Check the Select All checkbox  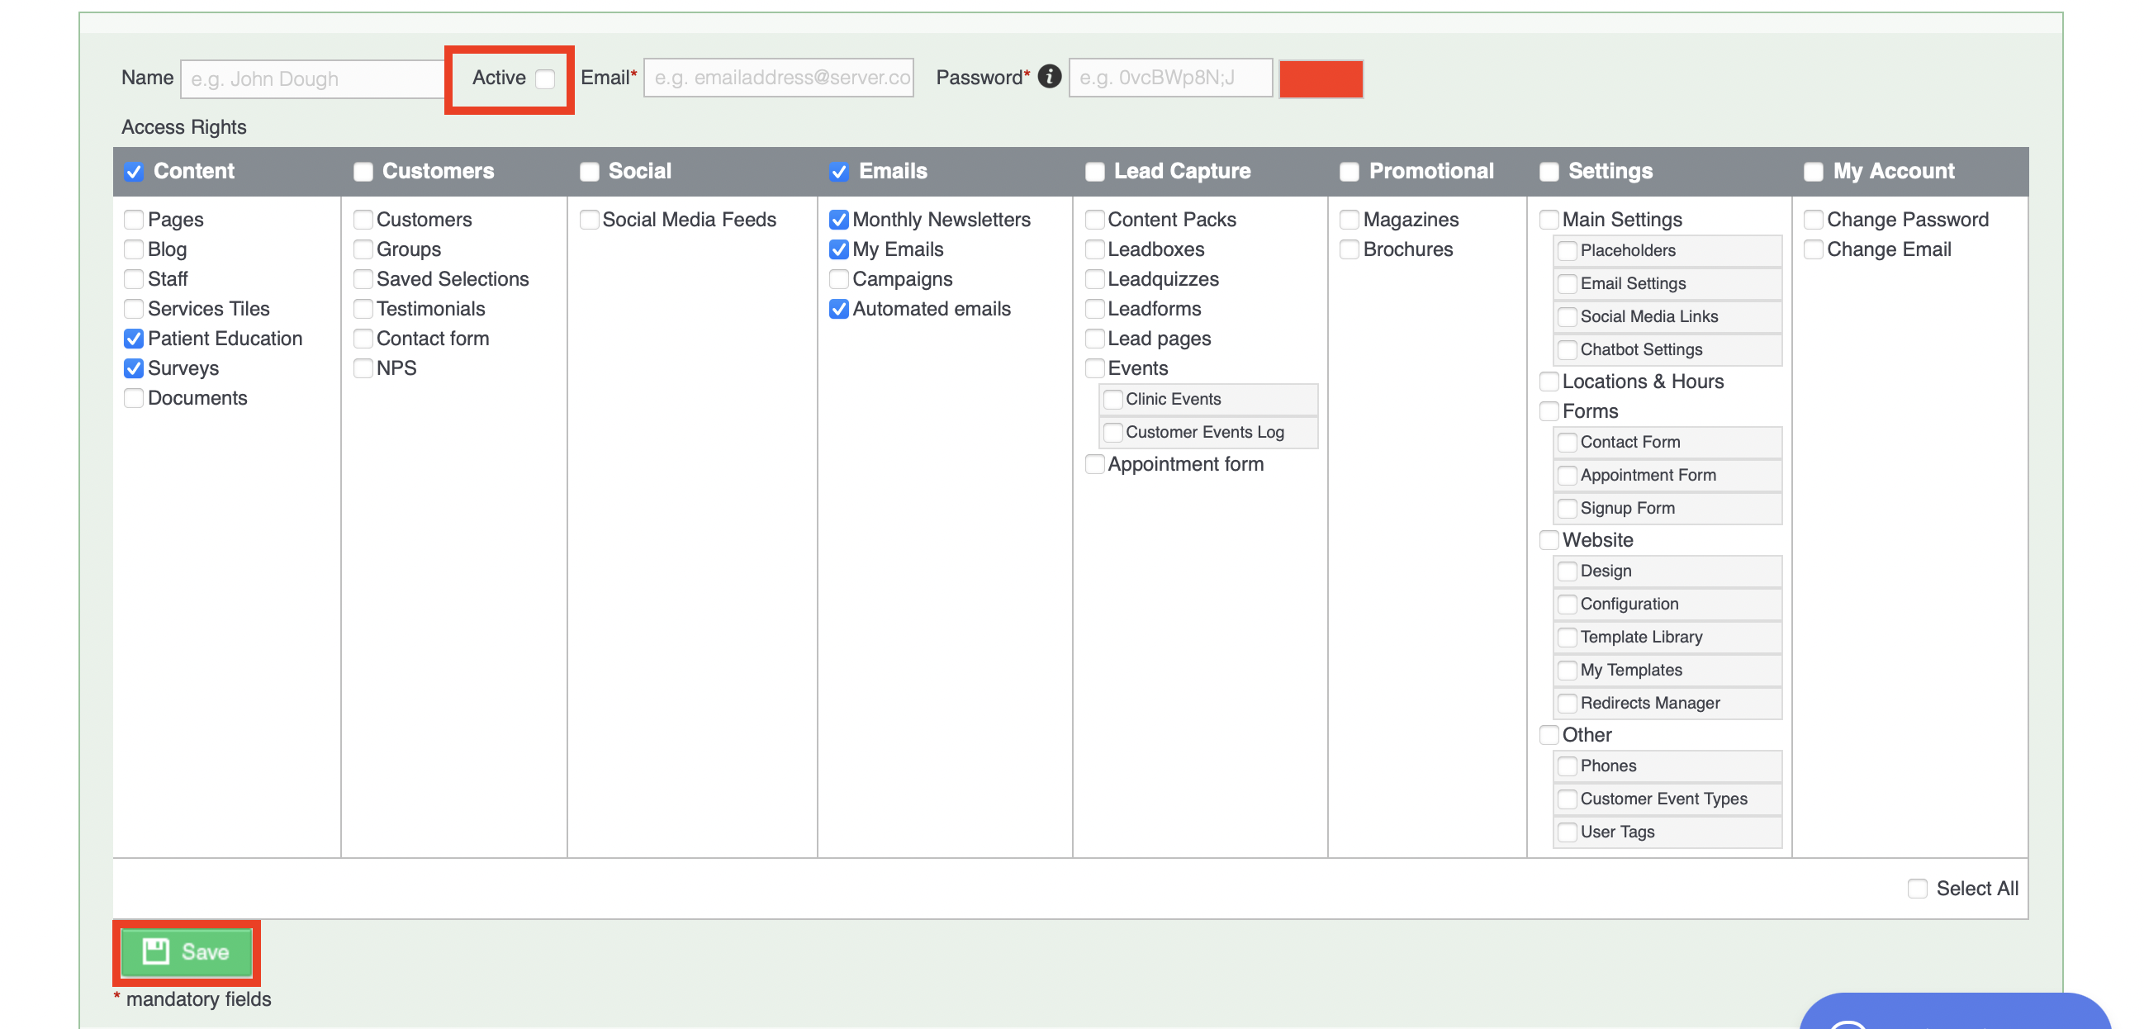[1917, 889]
